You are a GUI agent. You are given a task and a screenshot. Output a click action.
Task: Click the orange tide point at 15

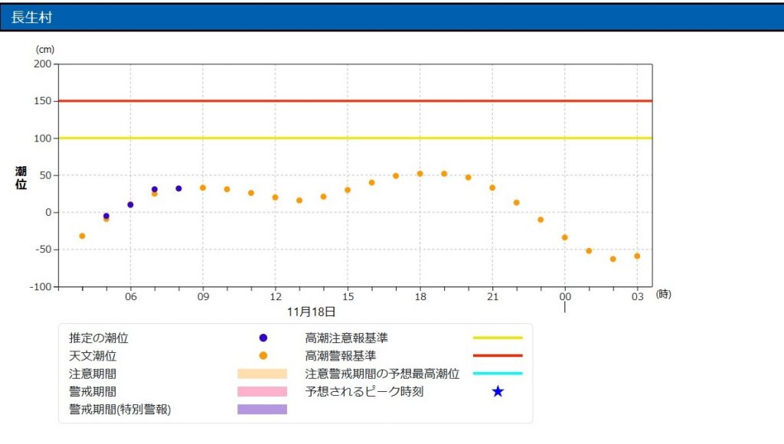(x=348, y=190)
